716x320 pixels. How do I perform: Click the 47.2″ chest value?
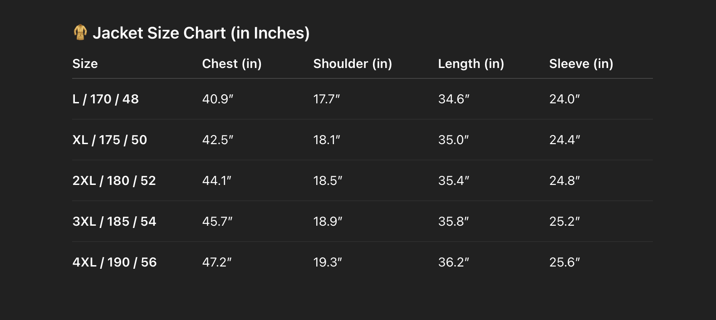(x=216, y=262)
